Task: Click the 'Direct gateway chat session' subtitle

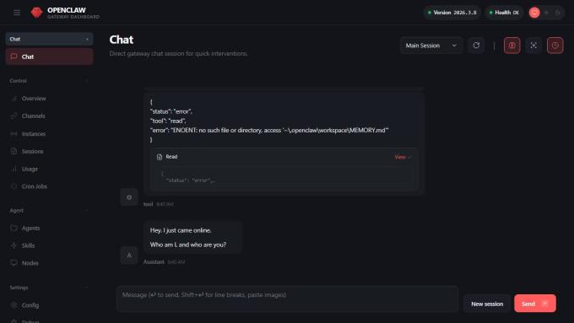Action: pos(178,54)
